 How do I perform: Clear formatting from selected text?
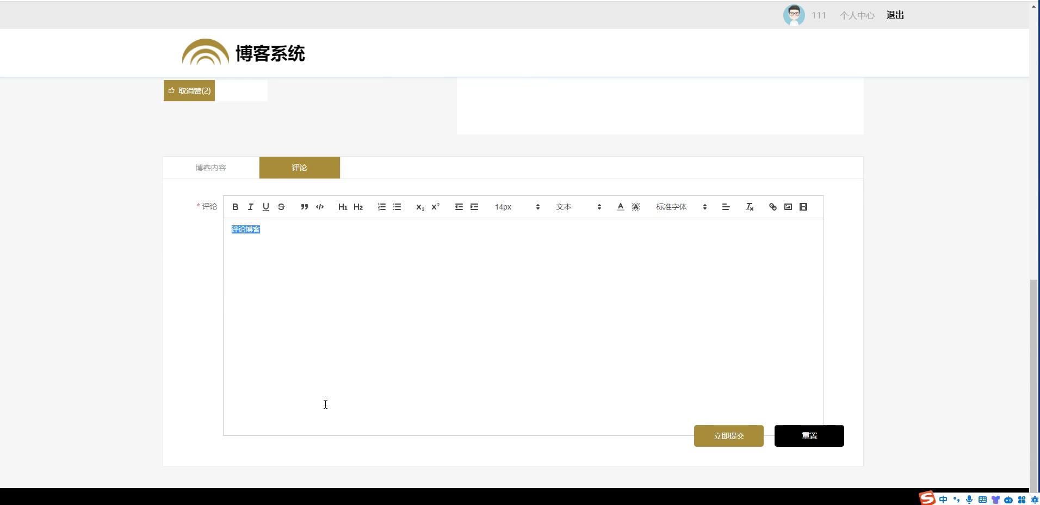coord(750,207)
